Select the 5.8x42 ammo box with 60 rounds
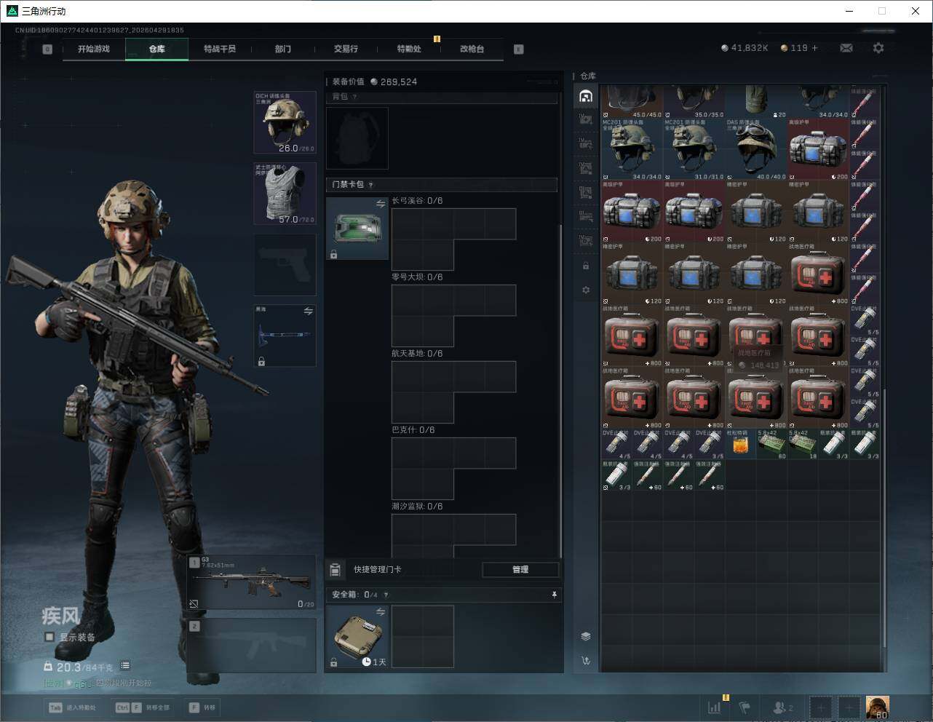This screenshot has height=722, width=933. pyautogui.click(x=771, y=444)
